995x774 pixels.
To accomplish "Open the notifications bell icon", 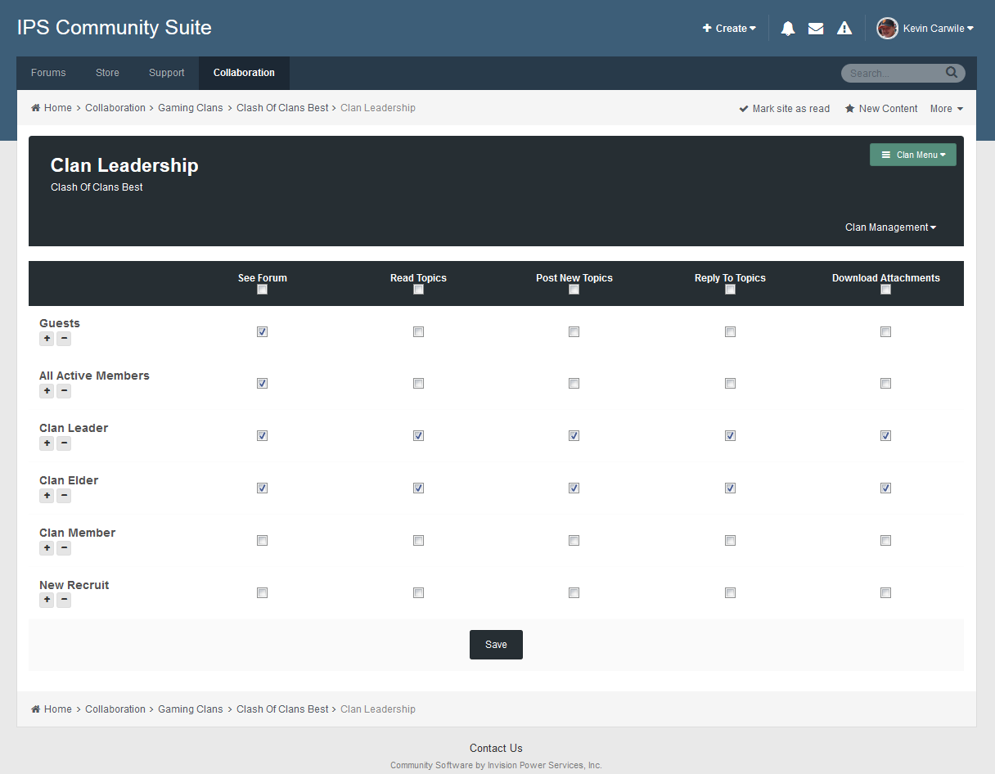I will [788, 29].
